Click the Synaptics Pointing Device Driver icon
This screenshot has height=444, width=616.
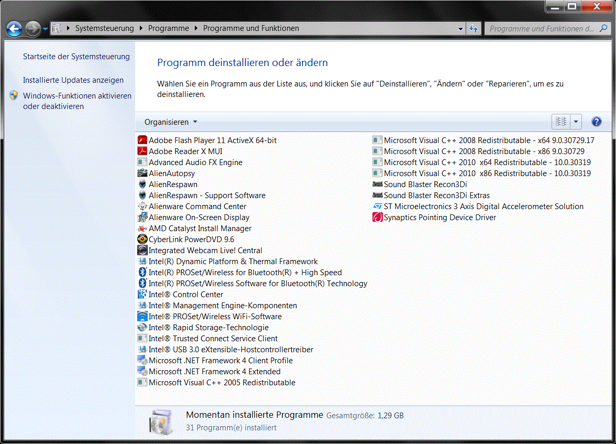pyautogui.click(x=378, y=217)
